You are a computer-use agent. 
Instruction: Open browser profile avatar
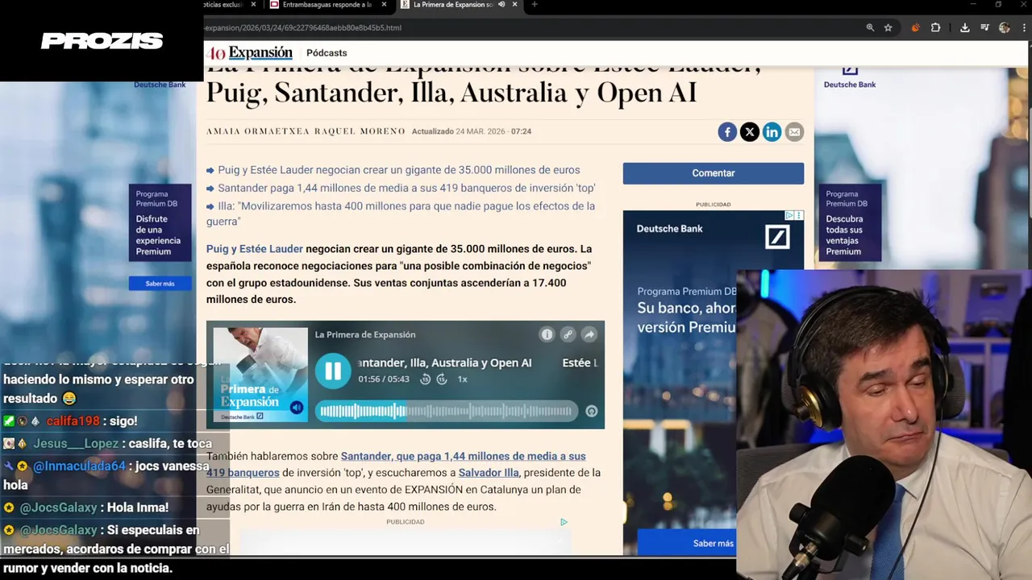coord(1004,27)
